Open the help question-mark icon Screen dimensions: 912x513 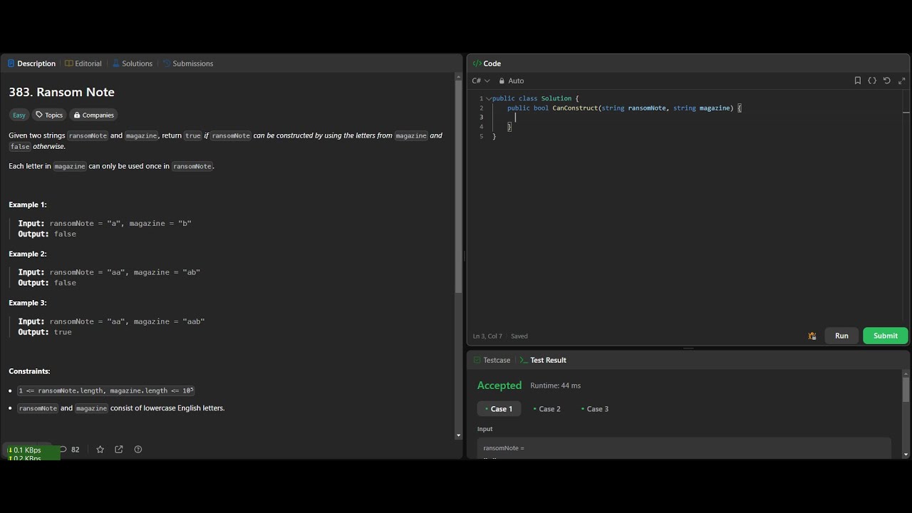[x=138, y=450]
